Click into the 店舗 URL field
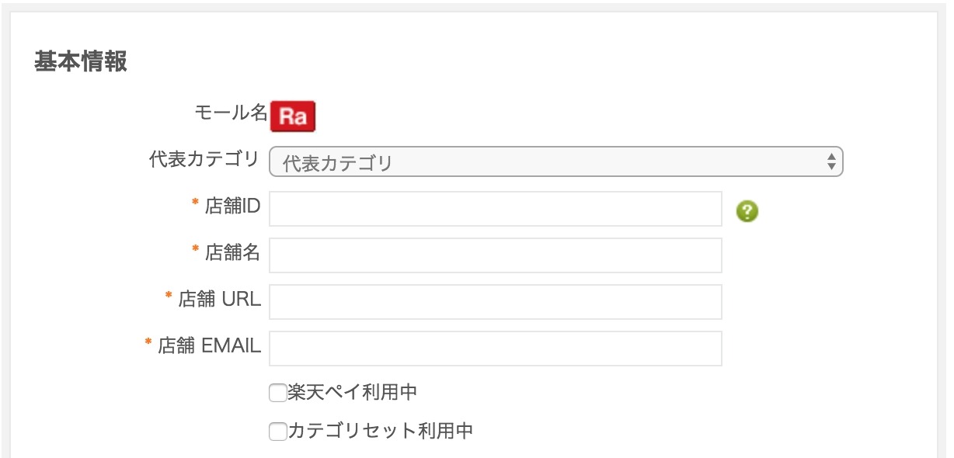Image resolution: width=954 pixels, height=458 pixels. click(x=496, y=302)
